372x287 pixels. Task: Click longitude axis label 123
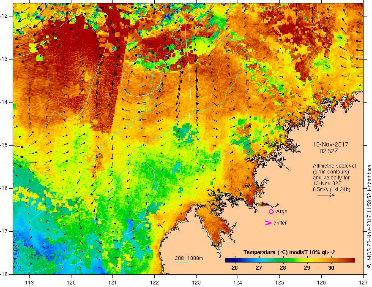[x=196, y=282]
